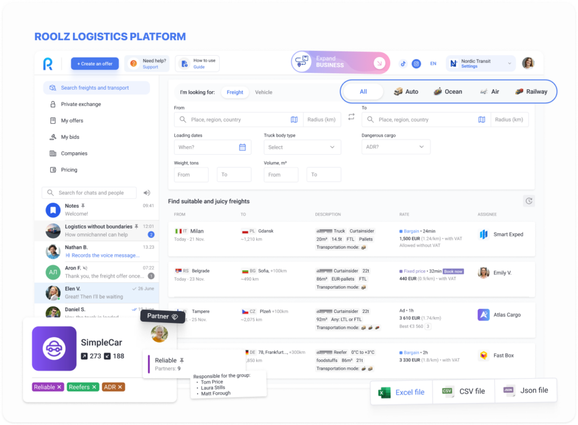Export as CSV file

pyautogui.click(x=463, y=392)
